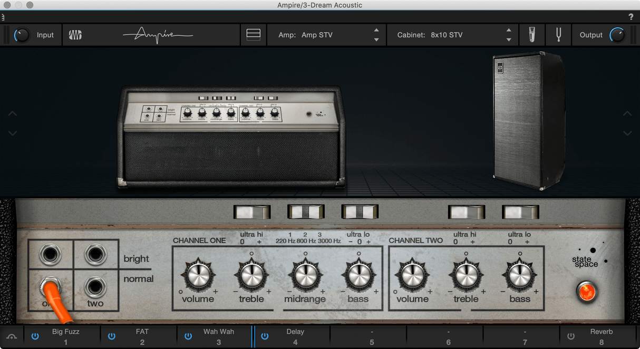This screenshot has width=640, height=349.
Task: Flip the ultra lo rocker switch on Channel One
Action: (360, 212)
